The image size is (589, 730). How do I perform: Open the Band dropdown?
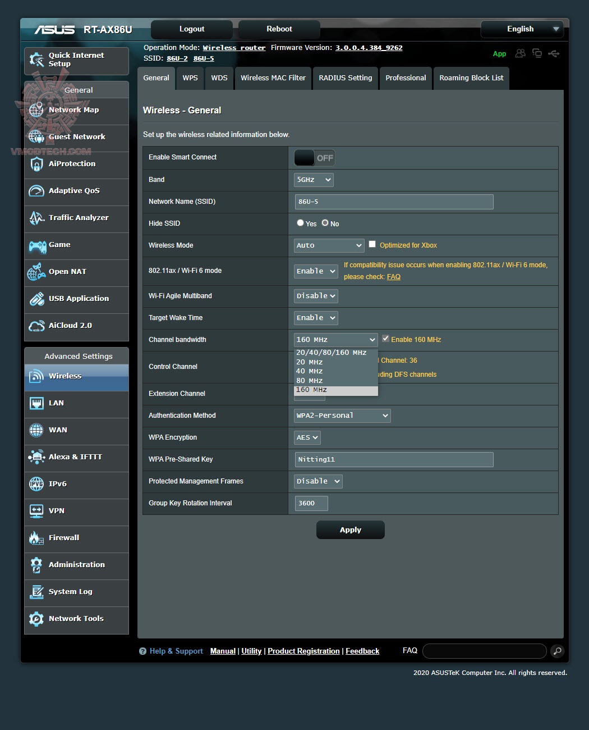[x=314, y=180]
